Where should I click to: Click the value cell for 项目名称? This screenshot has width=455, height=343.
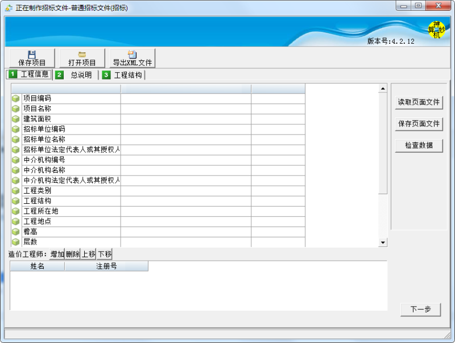(185, 109)
